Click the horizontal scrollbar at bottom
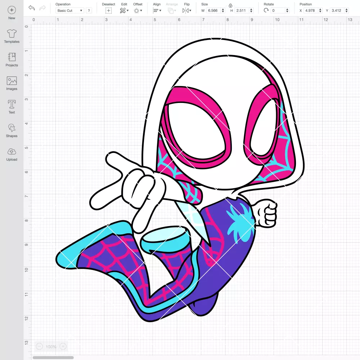This screenshot has height=360, width=360. pyautogui.click(x=53, y=357)
